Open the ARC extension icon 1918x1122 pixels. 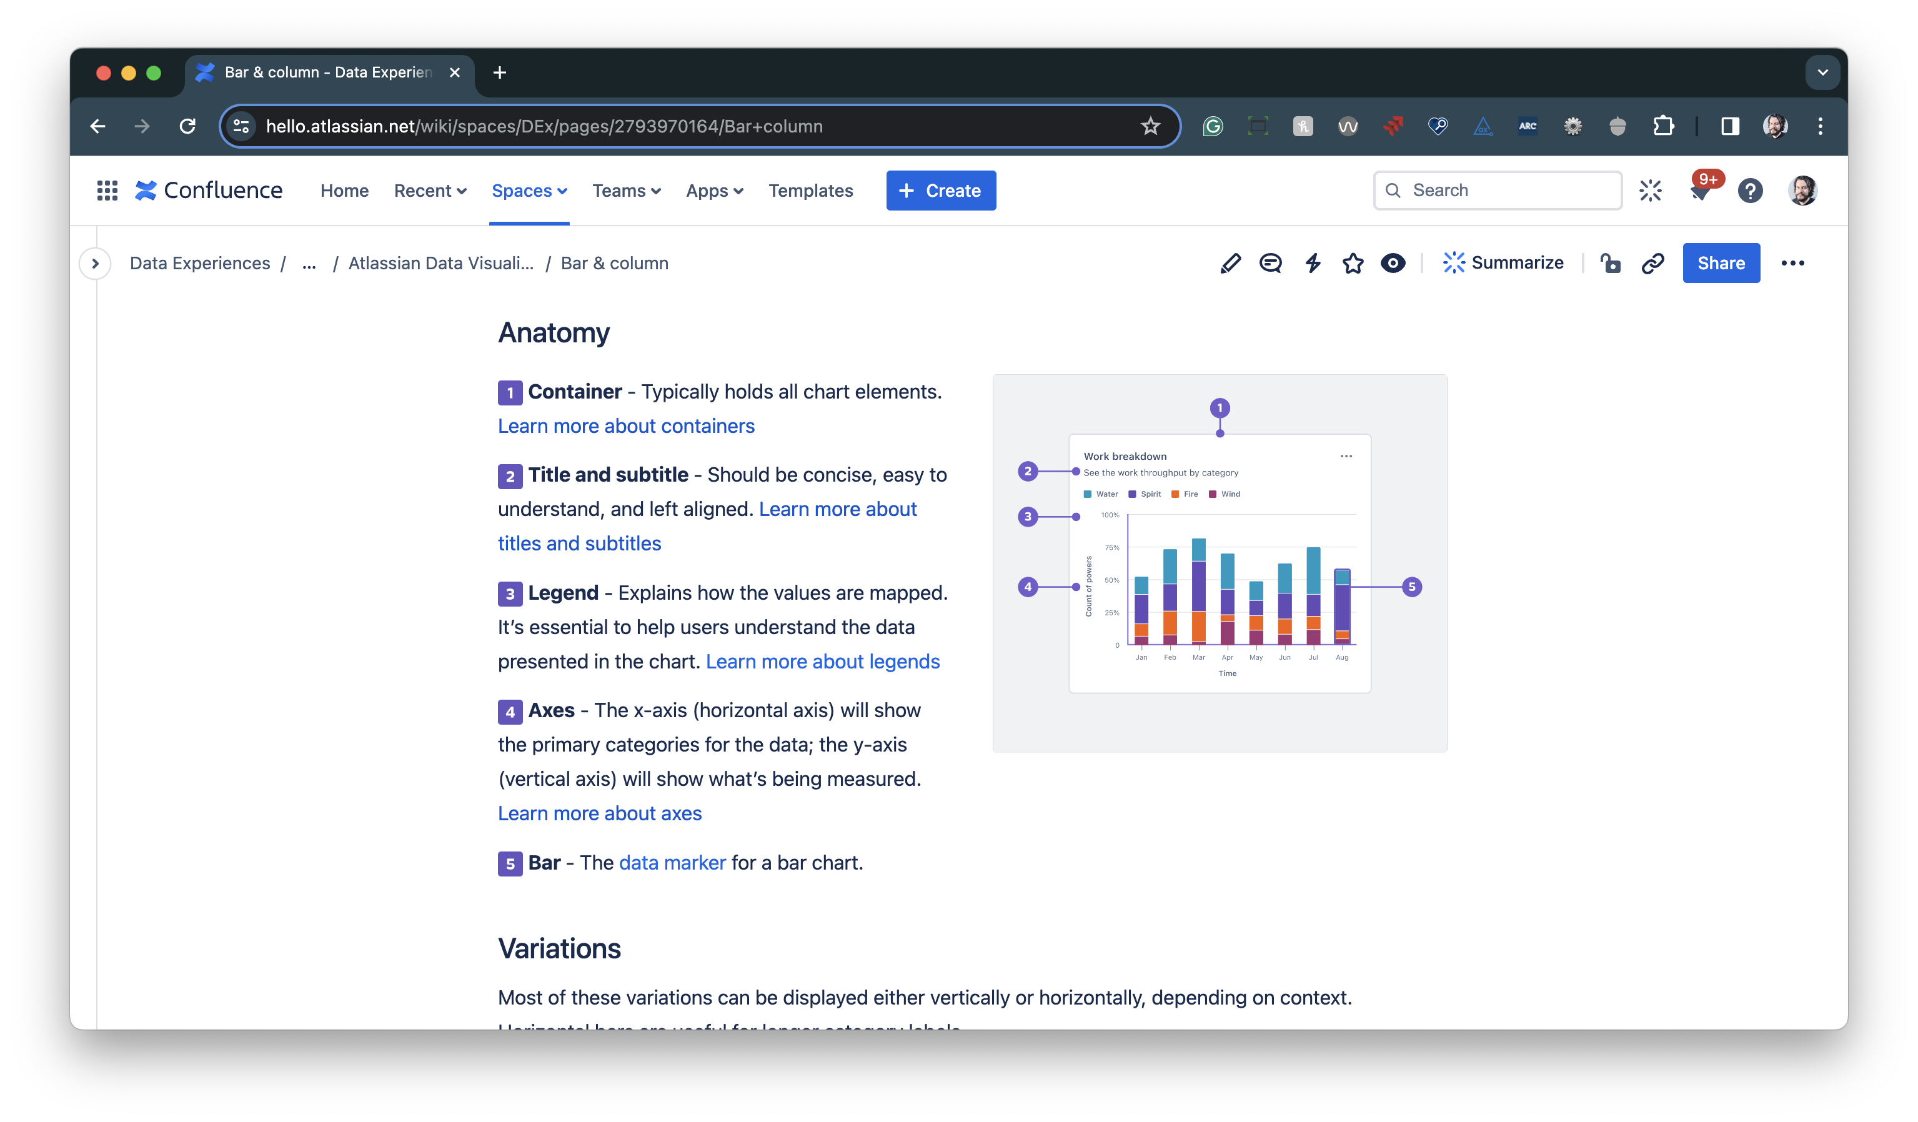point(1528,126)
